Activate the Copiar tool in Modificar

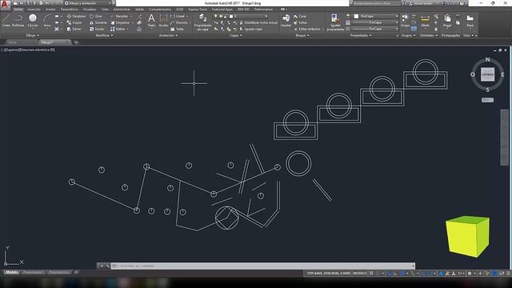pos(74,22)
